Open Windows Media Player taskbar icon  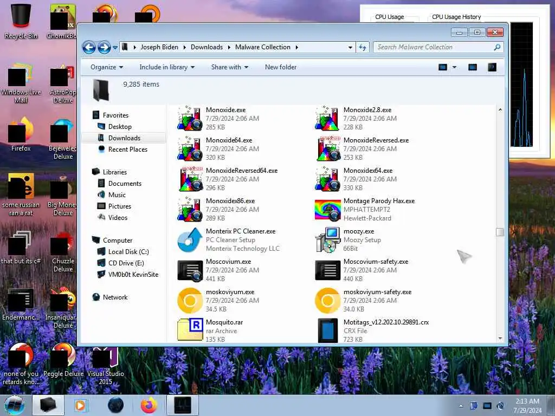pos(80,405)
